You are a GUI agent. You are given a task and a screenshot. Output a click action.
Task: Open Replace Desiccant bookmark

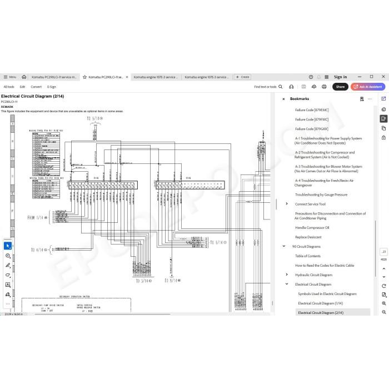(308, 237)
